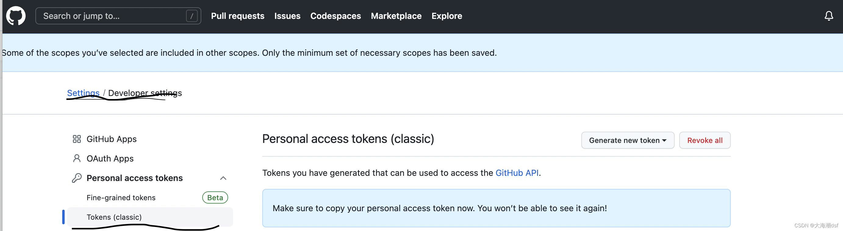
Task: Click the Personal access tokens key icon
Action: [x=77, y=178]
